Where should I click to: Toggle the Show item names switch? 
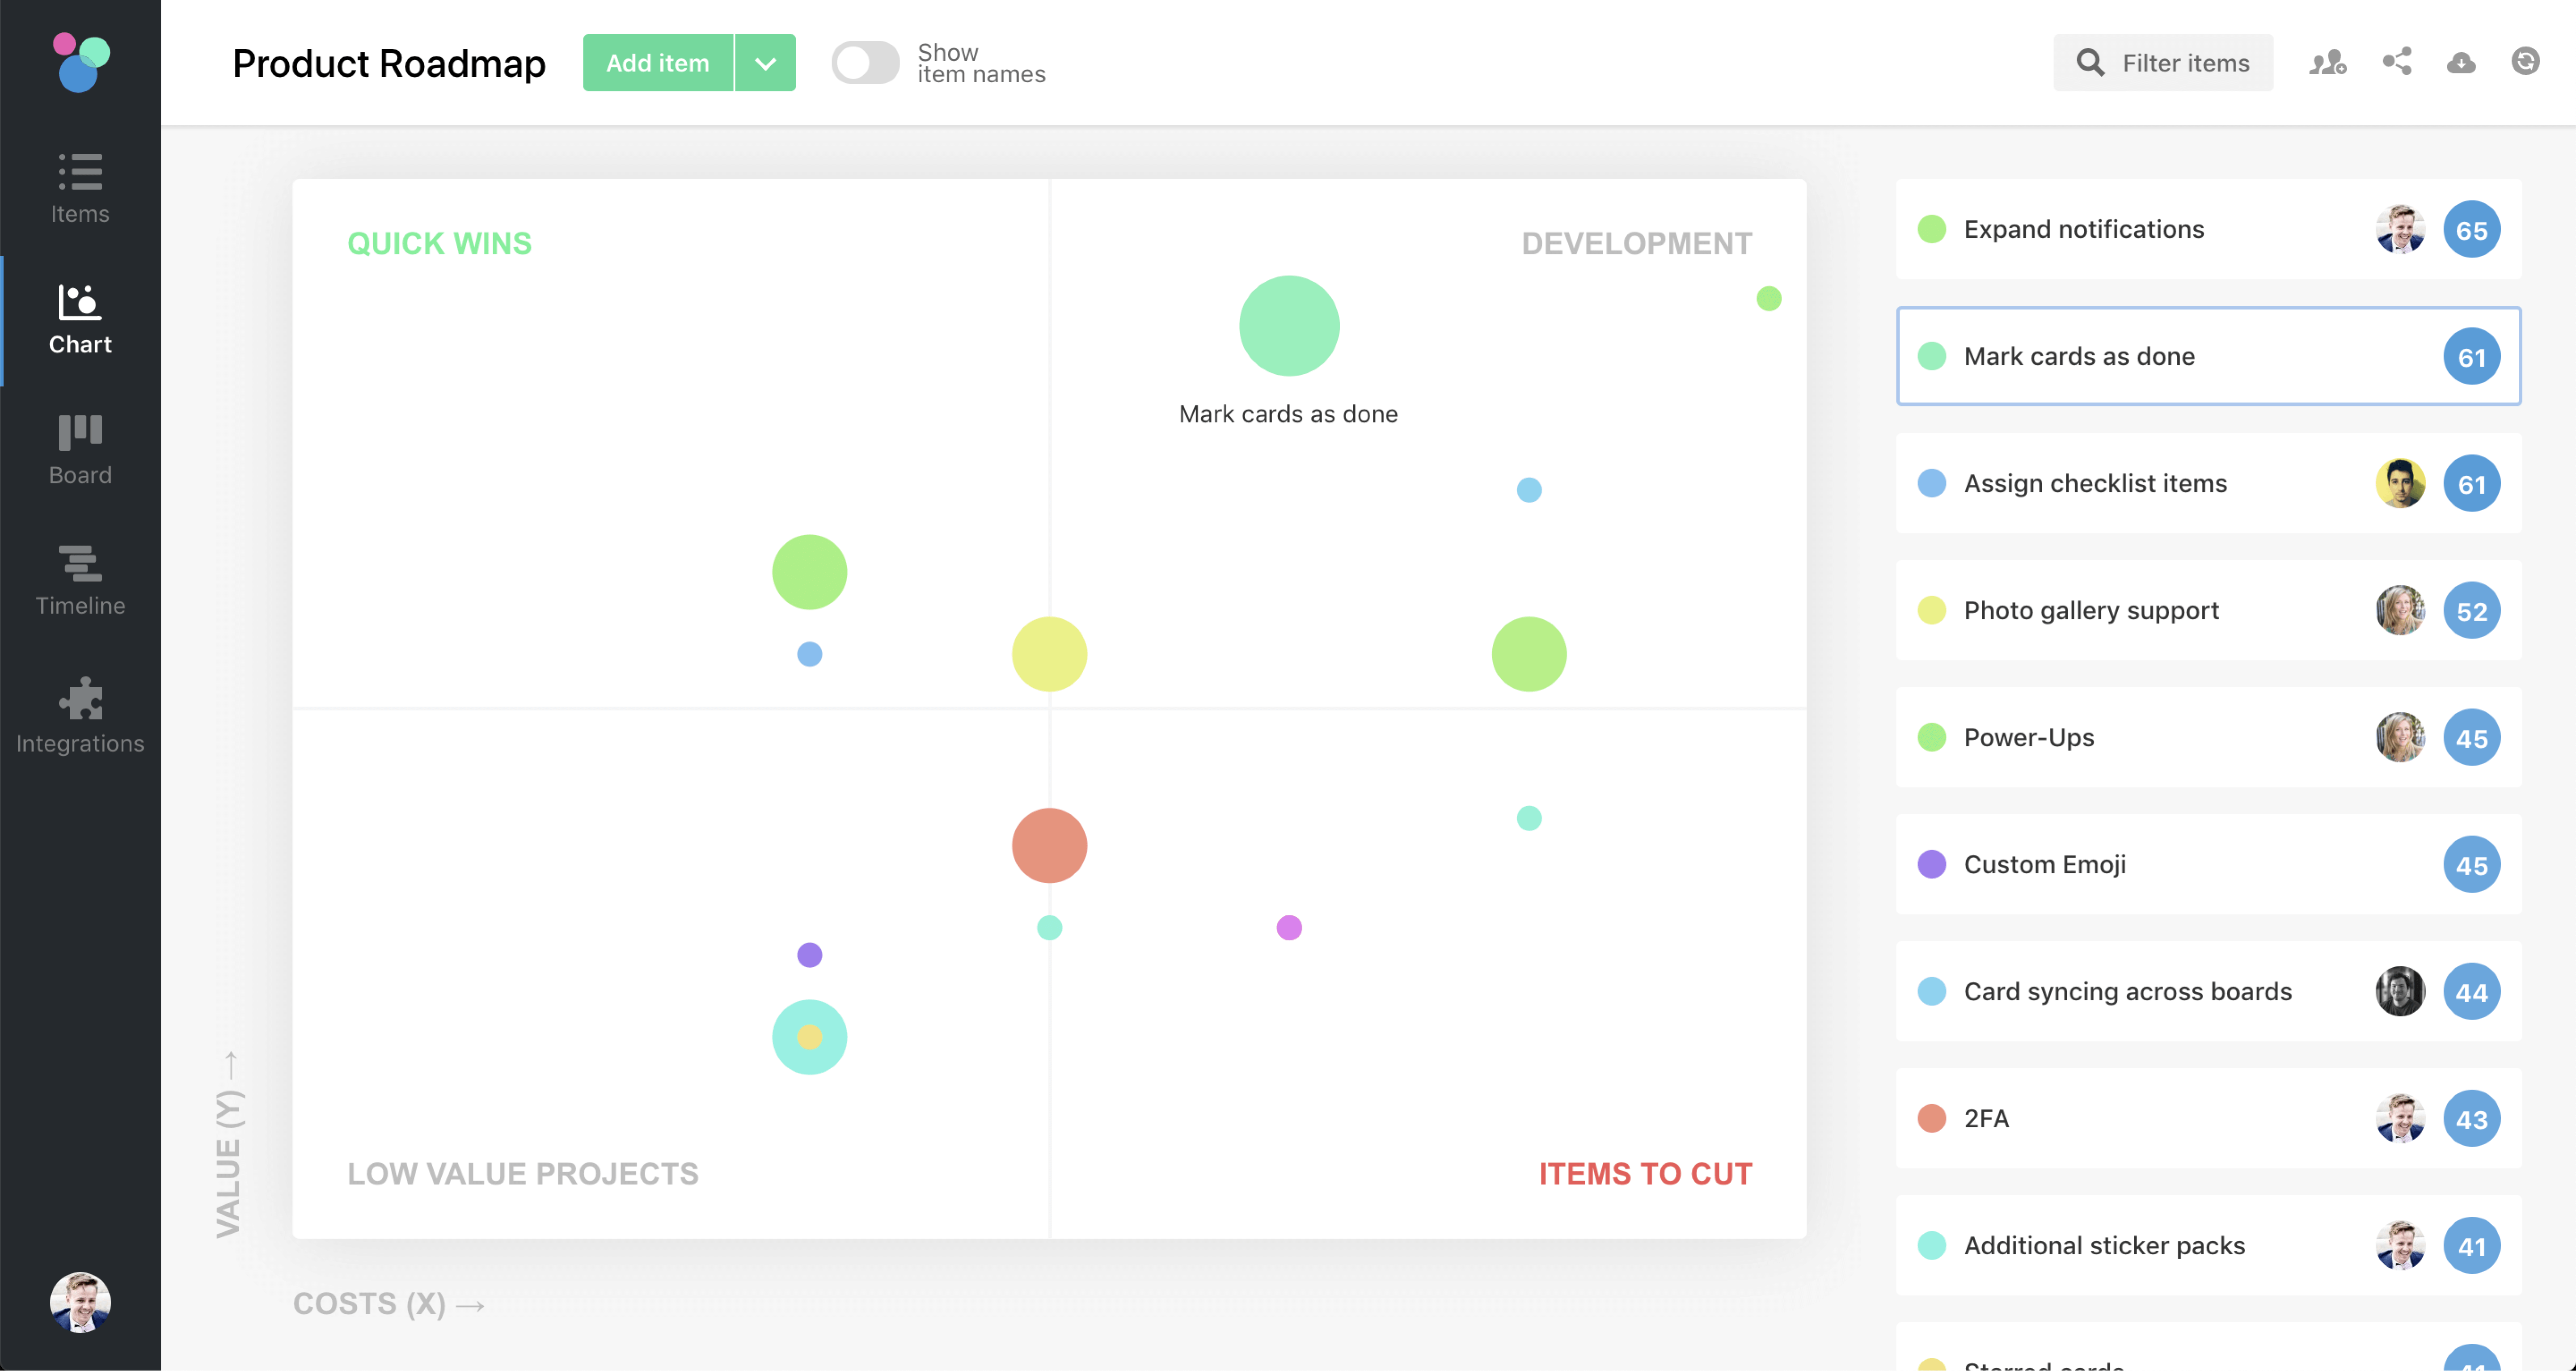click(865, 63)
